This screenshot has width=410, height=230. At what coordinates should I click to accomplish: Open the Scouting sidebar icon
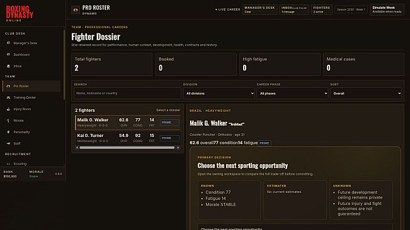(8, 164)
